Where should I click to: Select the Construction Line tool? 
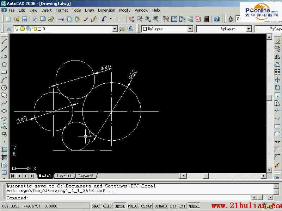coord(4,49)
